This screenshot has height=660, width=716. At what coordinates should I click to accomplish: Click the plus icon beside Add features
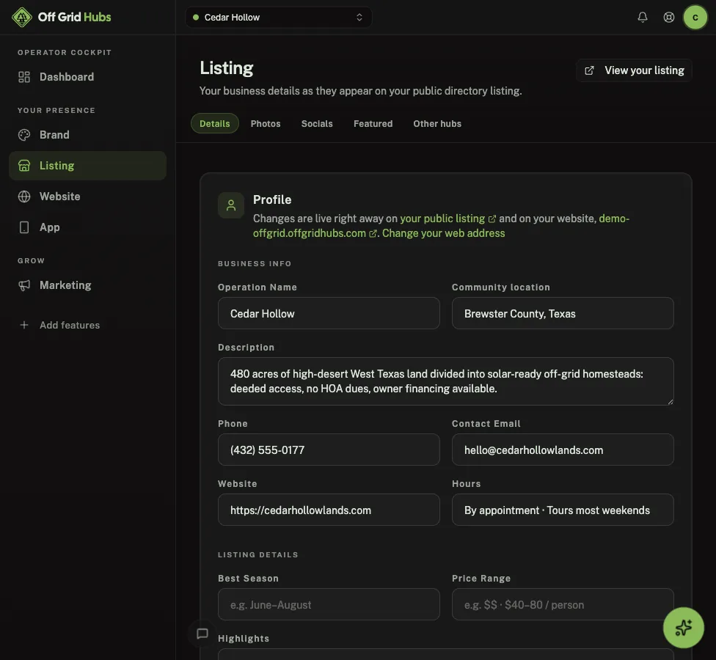23,325
